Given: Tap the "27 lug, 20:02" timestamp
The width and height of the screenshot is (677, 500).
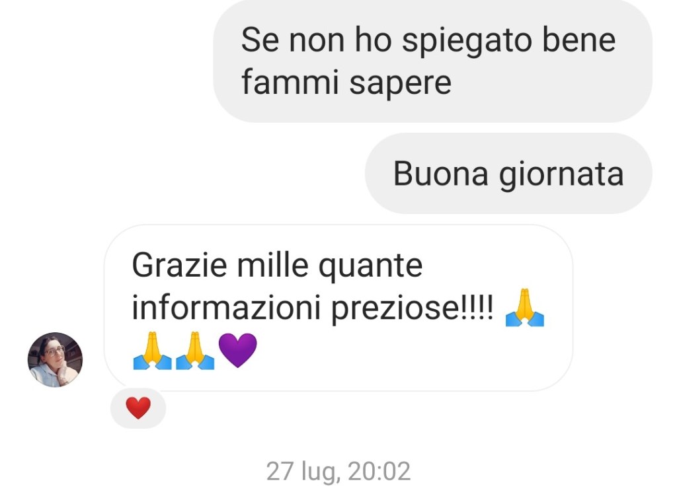Looking at the screenshot, I should [x=338, y=471].
